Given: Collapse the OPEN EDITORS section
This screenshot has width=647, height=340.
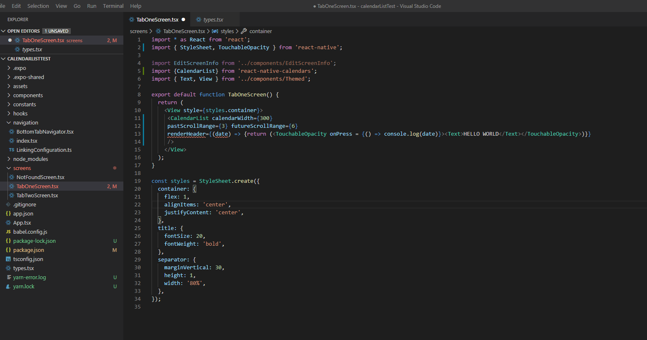Looking at the screenshot, I should (3, 31).
